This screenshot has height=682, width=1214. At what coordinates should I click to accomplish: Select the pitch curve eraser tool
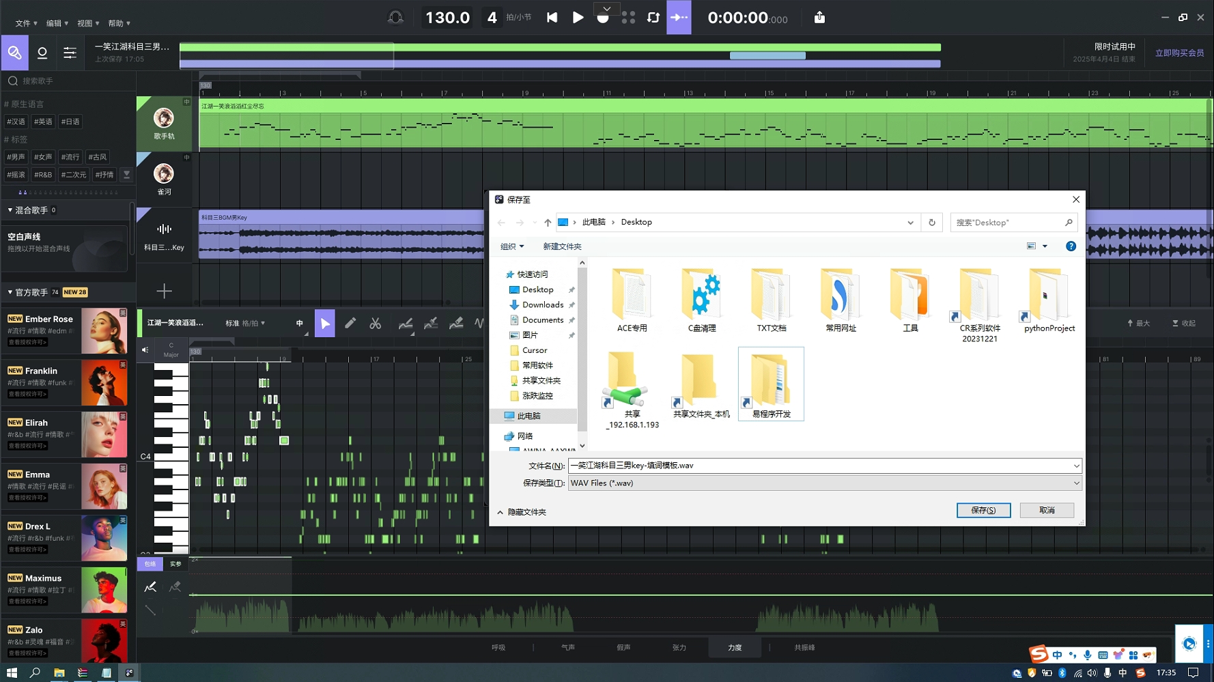[x=456, y=324]
